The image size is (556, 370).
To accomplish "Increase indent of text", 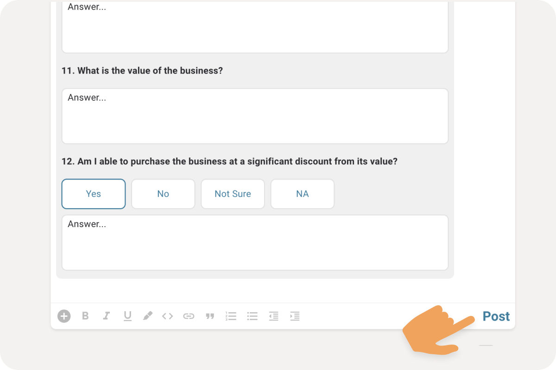I will click(295, 316).
